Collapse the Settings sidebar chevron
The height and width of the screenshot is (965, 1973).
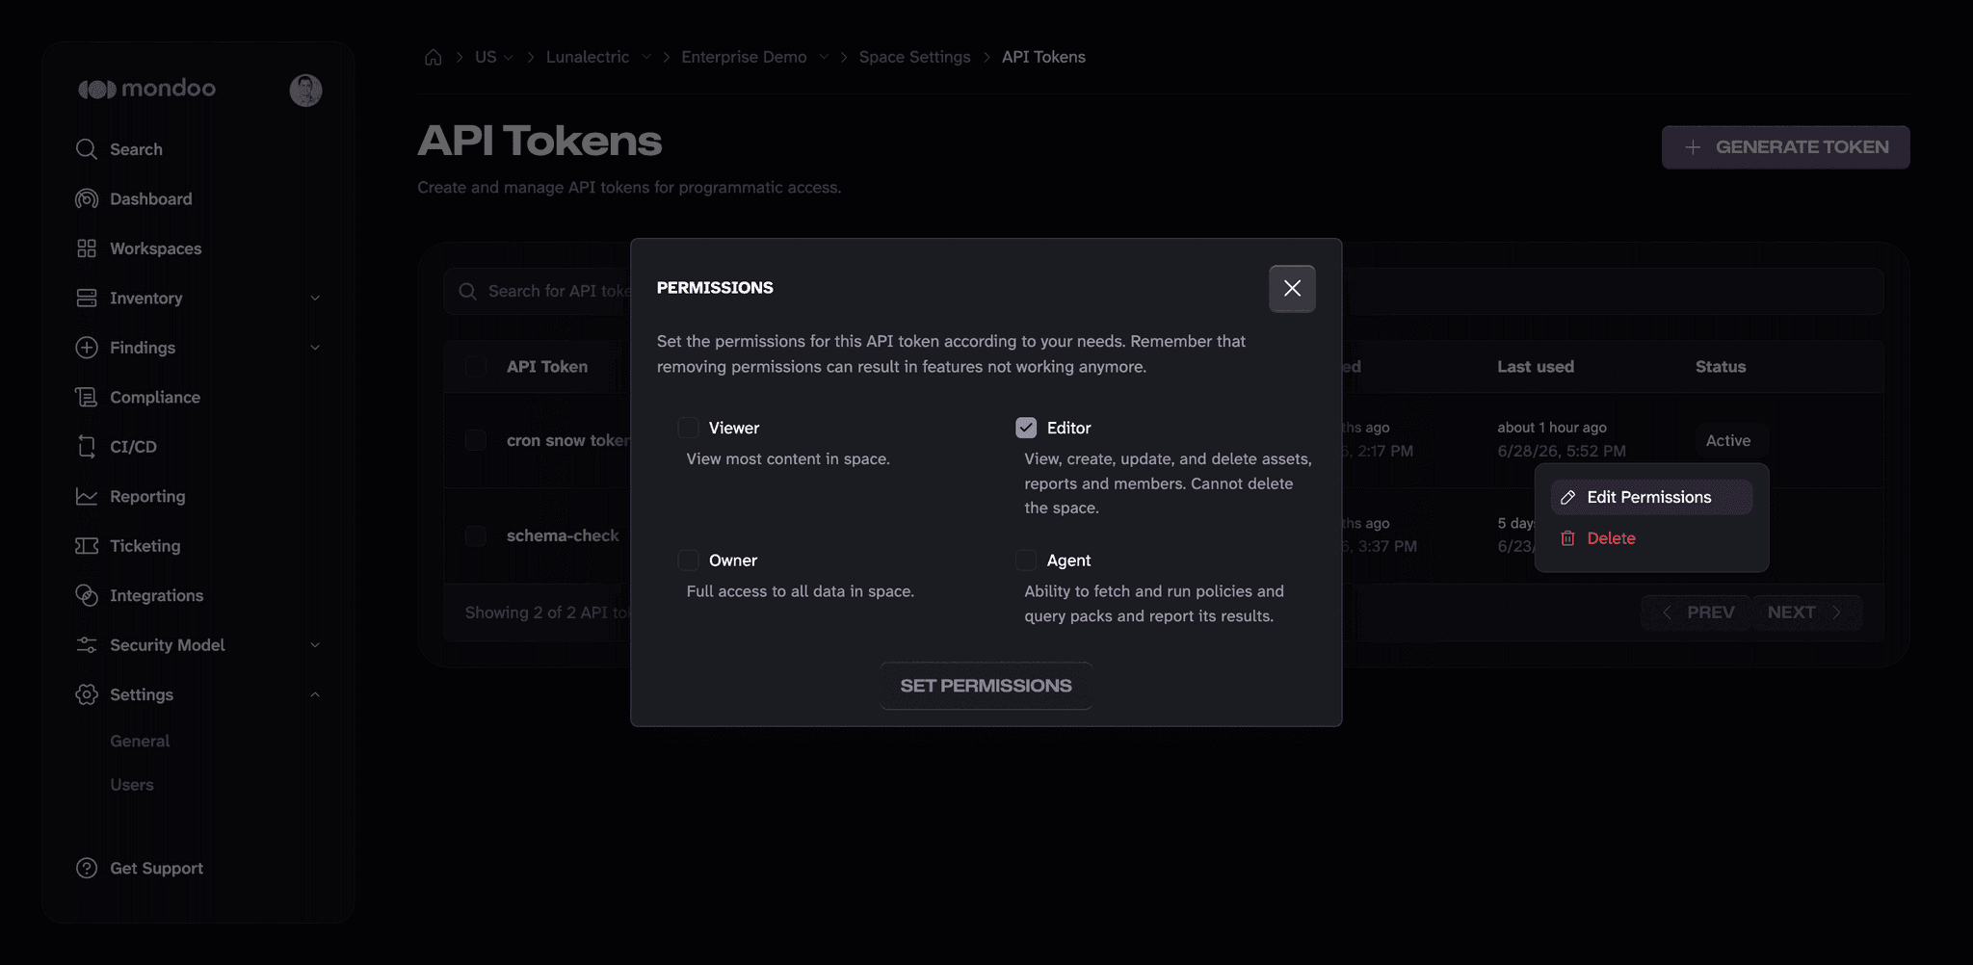[x=315, y=694]
